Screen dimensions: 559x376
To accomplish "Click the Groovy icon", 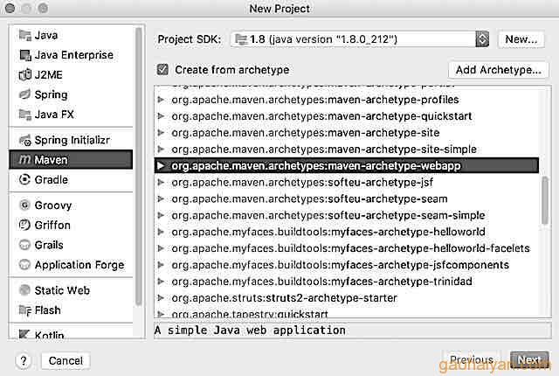I will 24,205.
